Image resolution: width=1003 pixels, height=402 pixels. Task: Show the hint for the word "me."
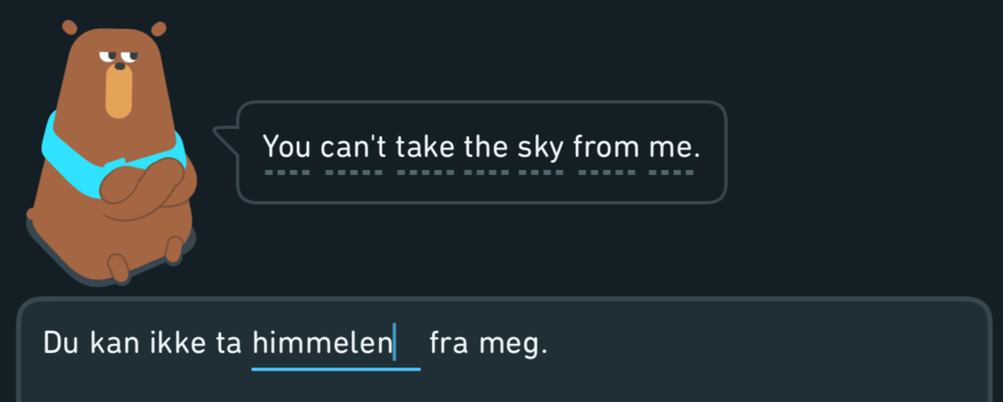676,148
